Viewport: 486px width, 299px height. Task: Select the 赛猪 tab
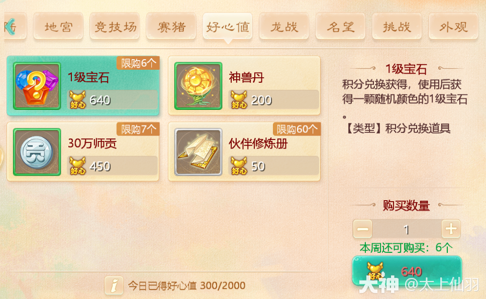coord(171,27)
